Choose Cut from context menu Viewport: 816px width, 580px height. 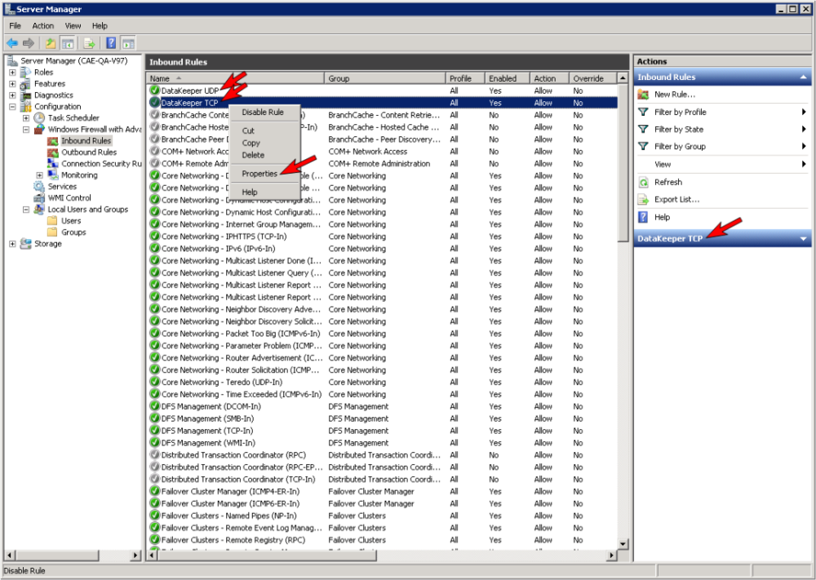[x=264, y=131]
